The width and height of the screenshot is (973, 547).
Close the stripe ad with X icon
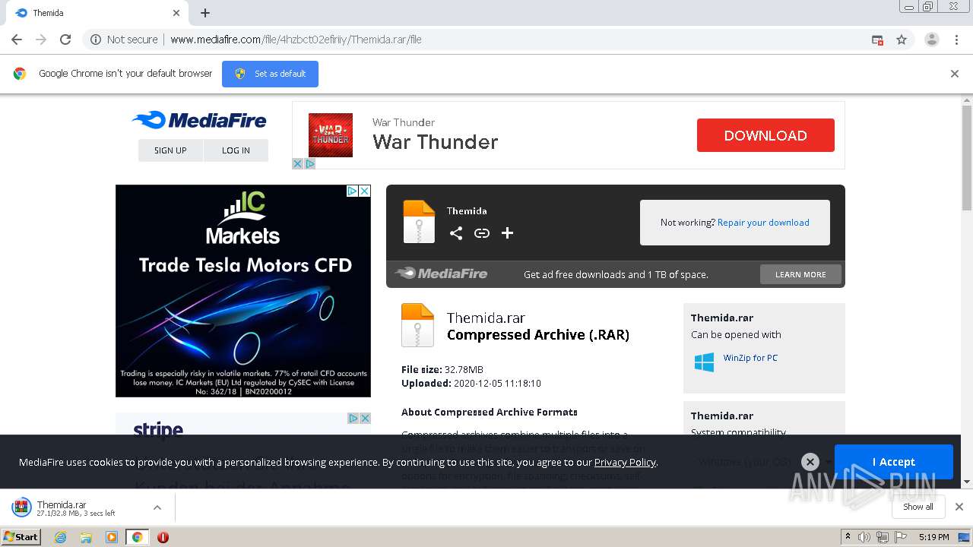tap(364, 419)
